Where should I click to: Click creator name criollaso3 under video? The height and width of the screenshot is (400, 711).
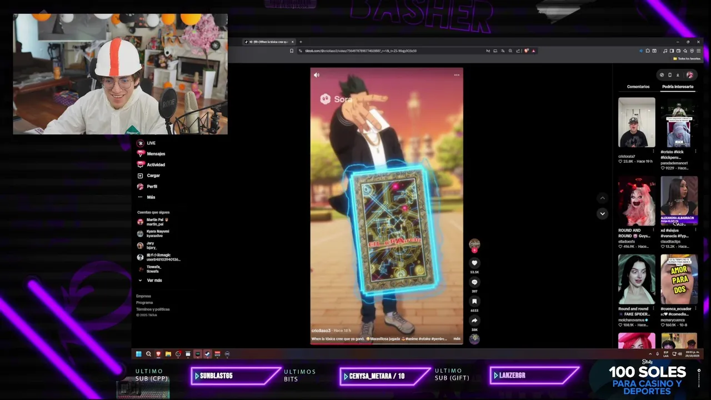click(x=321, y=330)
